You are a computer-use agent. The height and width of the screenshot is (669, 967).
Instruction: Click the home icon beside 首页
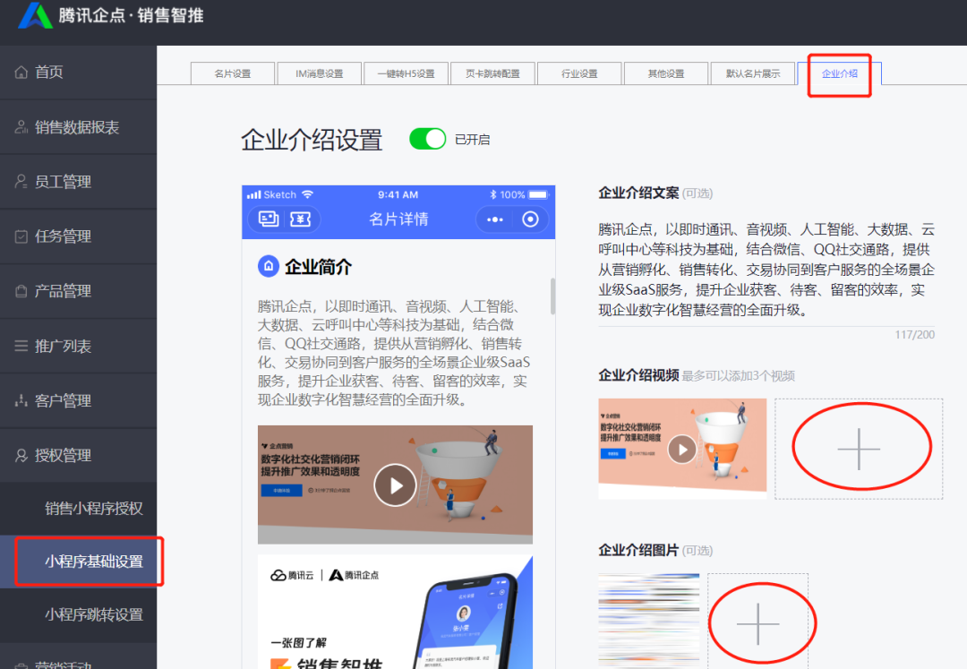pos(21,73)
